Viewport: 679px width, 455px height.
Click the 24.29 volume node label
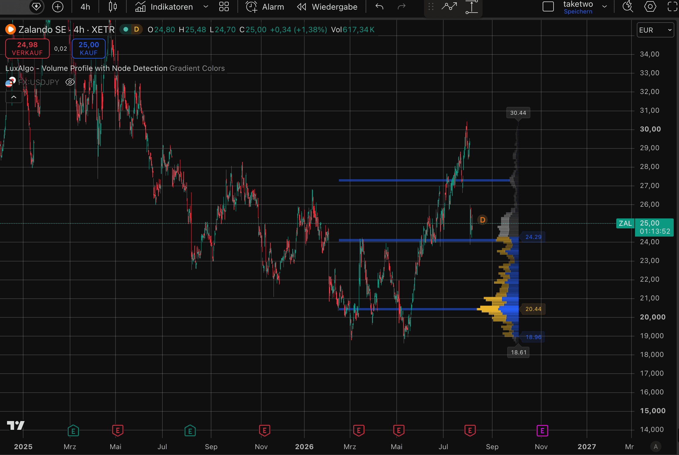533,237
